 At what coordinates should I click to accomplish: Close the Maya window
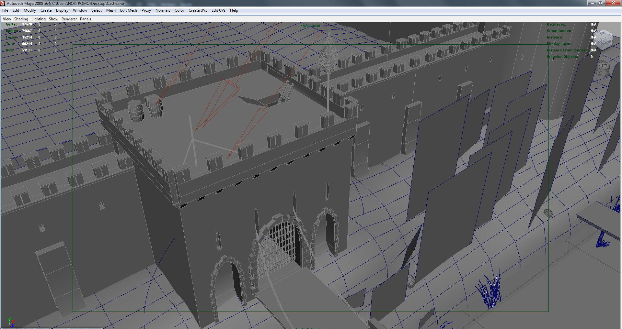click(x=613, y=3)
